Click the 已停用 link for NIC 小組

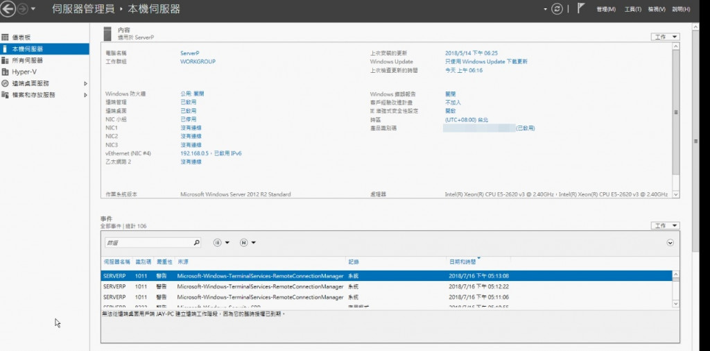click(189, 119)
